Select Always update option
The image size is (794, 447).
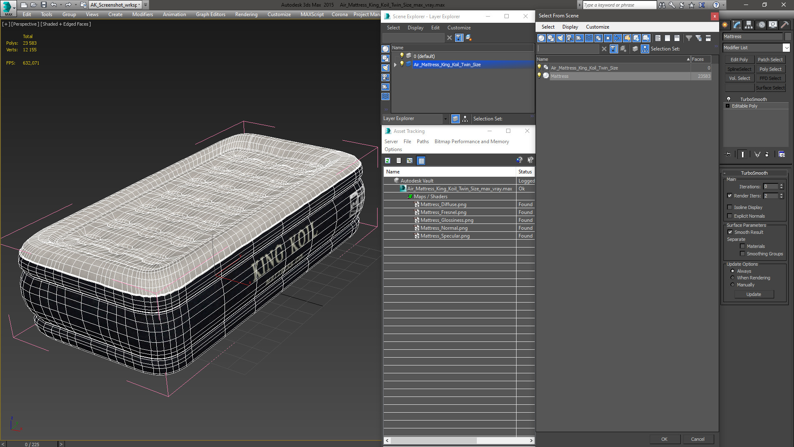coord(732,271)
